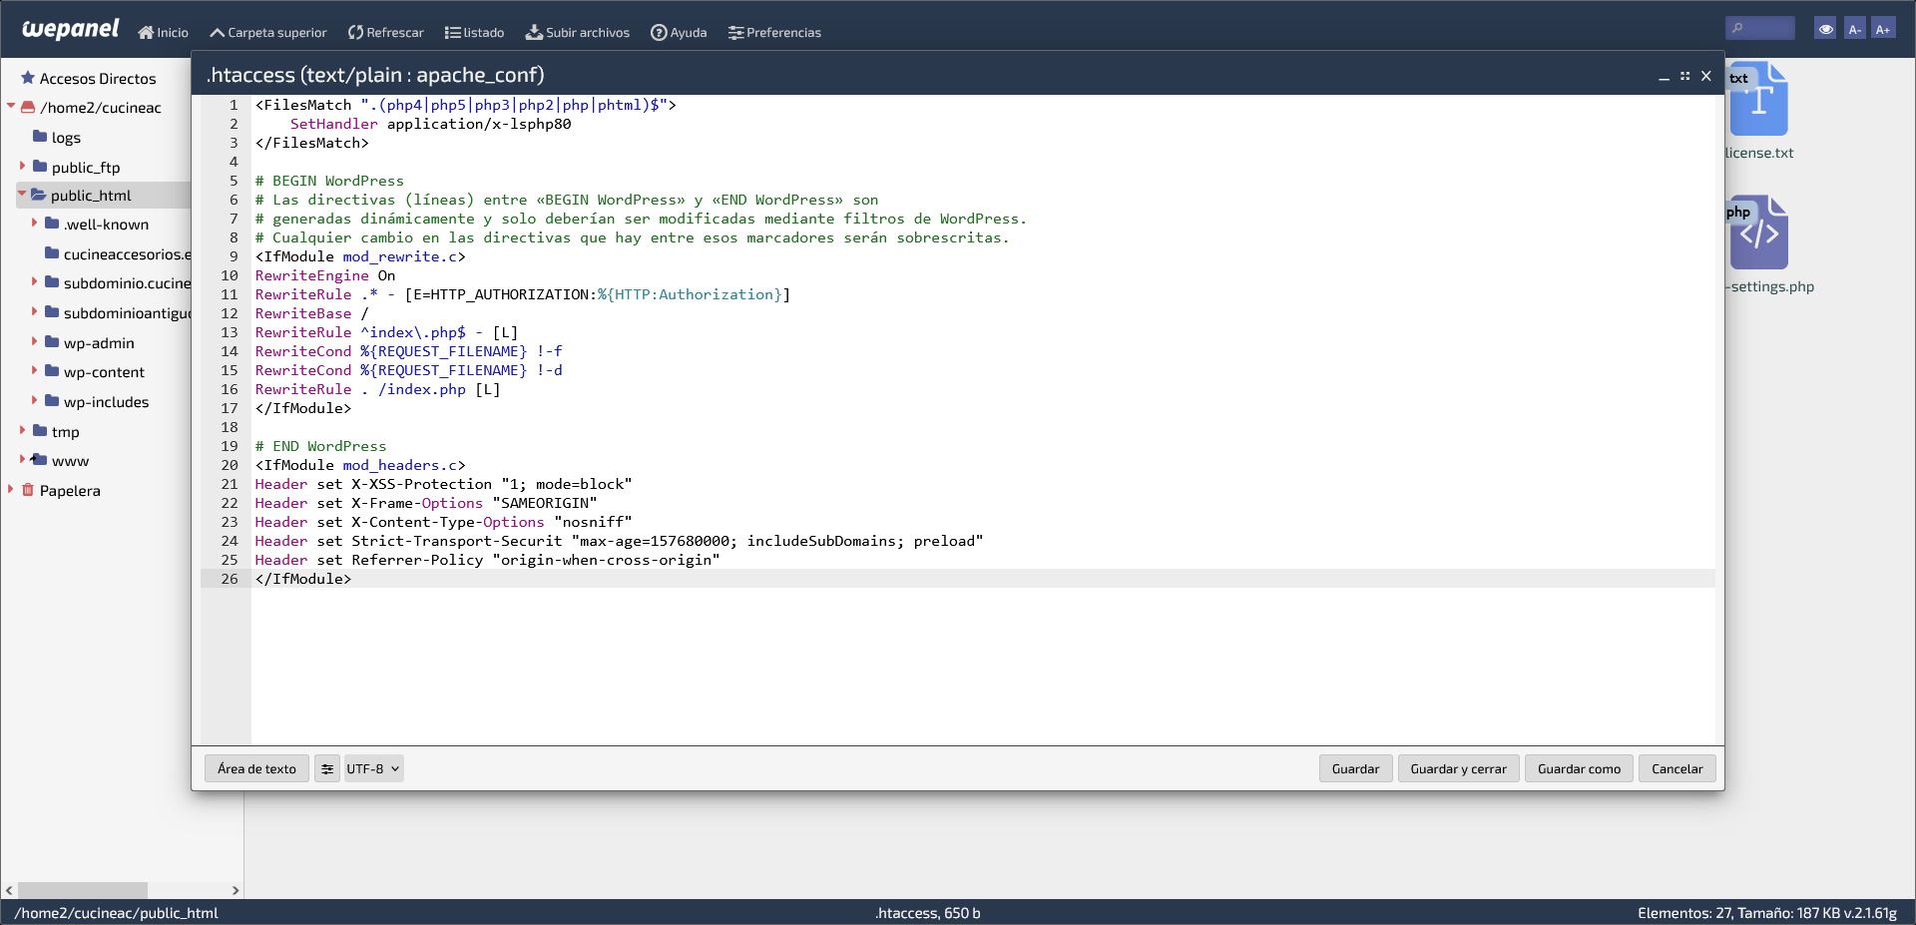Close the .htaccess editor dialog
The image size is (1916, 925).
(x=1706, y=76)
